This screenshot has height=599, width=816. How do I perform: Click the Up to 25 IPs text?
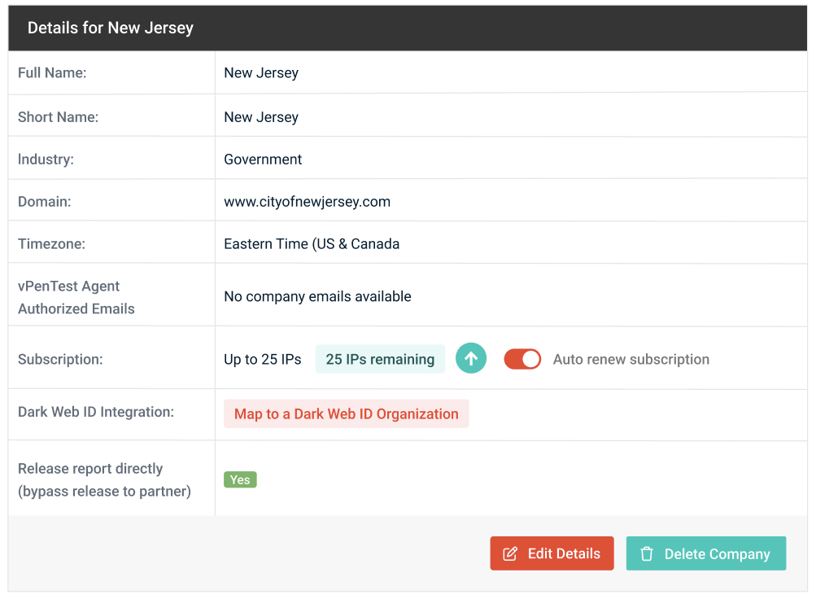(262, 359)
